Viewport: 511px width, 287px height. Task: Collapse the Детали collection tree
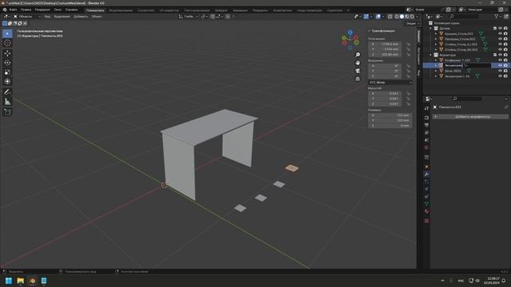point(431,29)
